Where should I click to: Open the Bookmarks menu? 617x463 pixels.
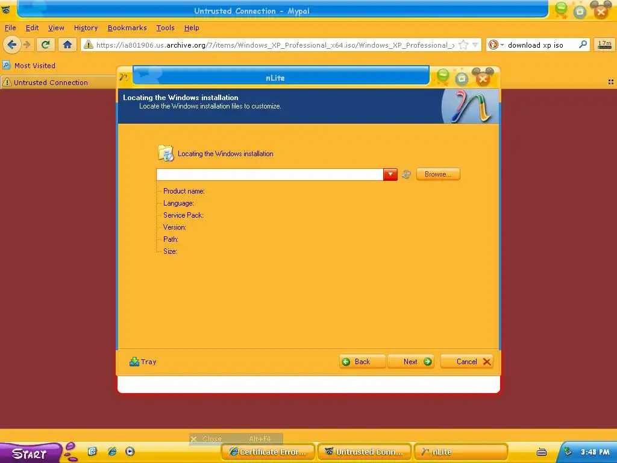pyautogui.click(x=127, y=28)
